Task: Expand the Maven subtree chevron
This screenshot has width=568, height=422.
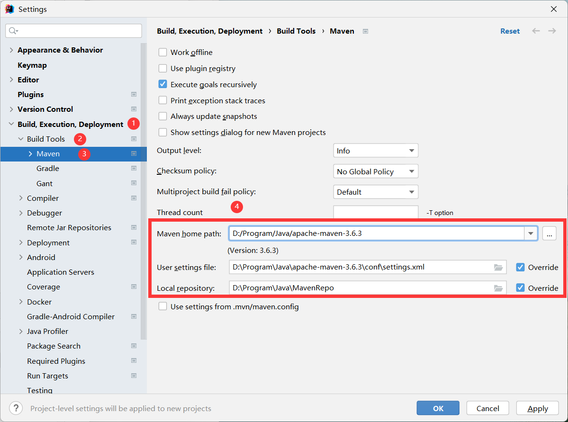Action: 30,154
